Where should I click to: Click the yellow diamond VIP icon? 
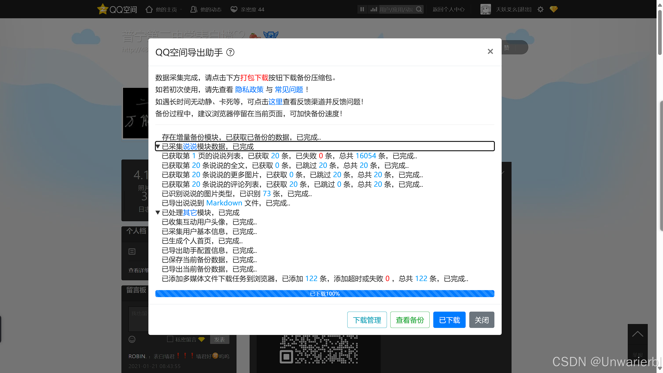pos(553,9)
